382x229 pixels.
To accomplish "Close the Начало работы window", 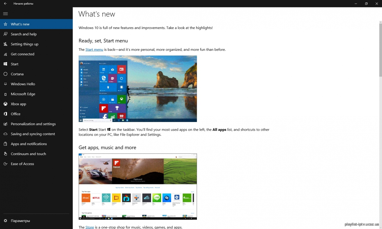I will click(377, 4).
